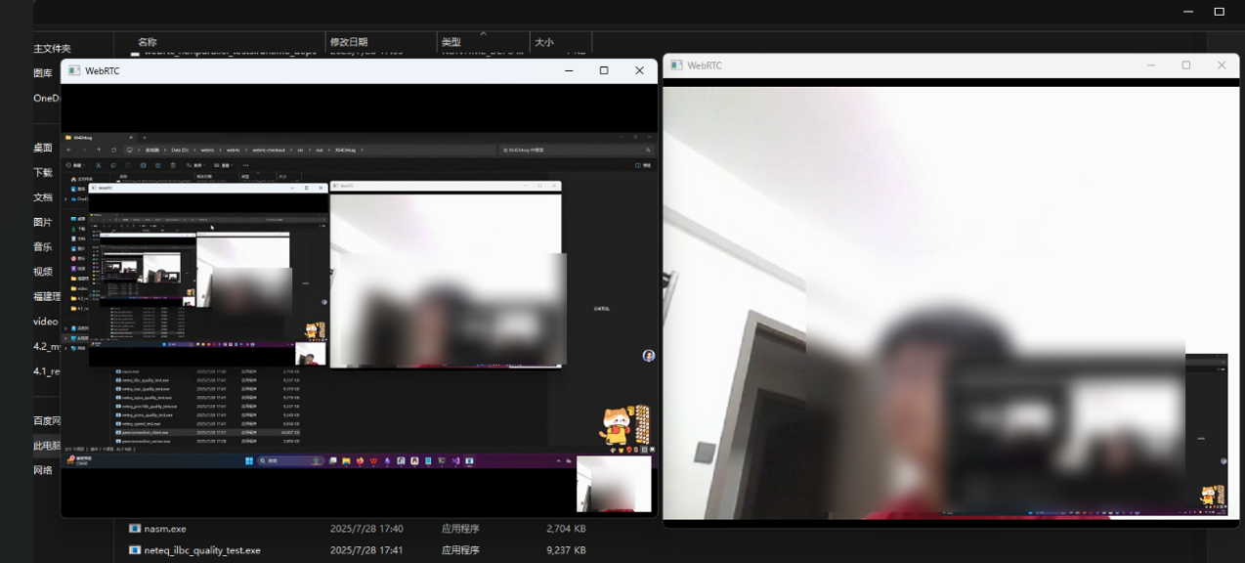Open the sidebar folder starting with 4.2
The image size is (1245, 563).
tap(47, 346)
